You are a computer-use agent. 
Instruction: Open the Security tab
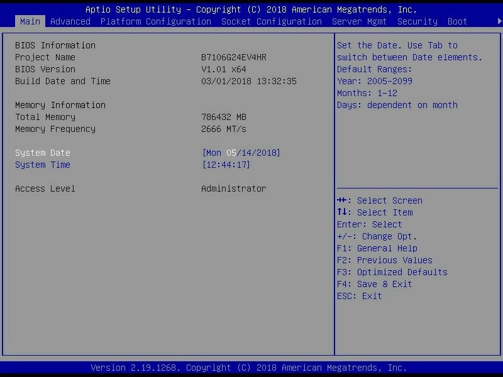tap(417, 21)
